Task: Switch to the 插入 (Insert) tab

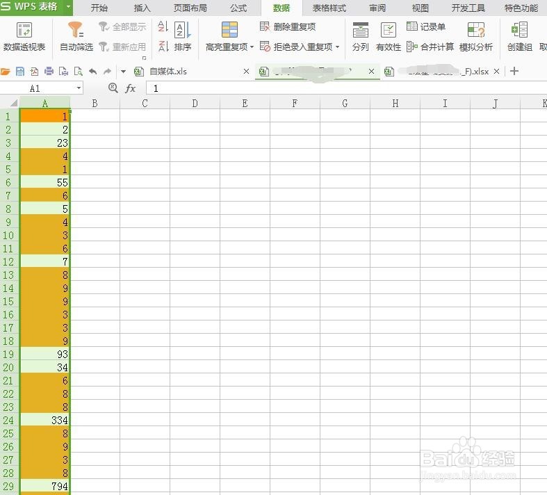Action: tap(142, 8)
